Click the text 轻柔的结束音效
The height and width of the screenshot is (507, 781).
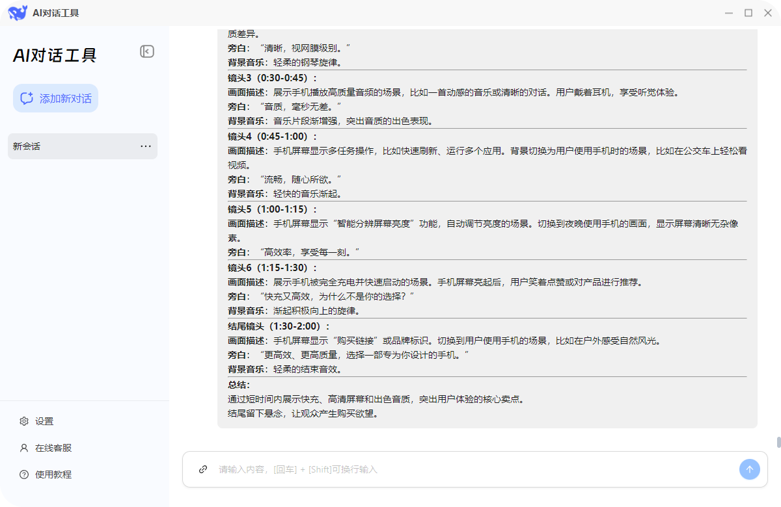click(307, 369)
